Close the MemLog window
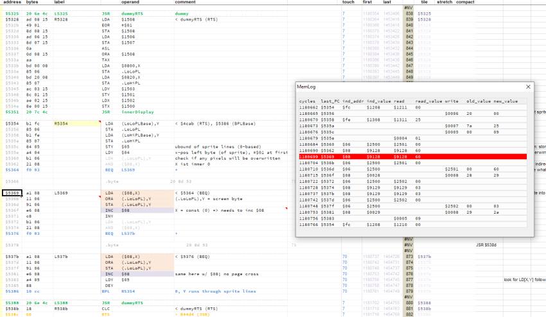This screenshot has height=317, width=546. pyautogui.click(x=529, y=86)
